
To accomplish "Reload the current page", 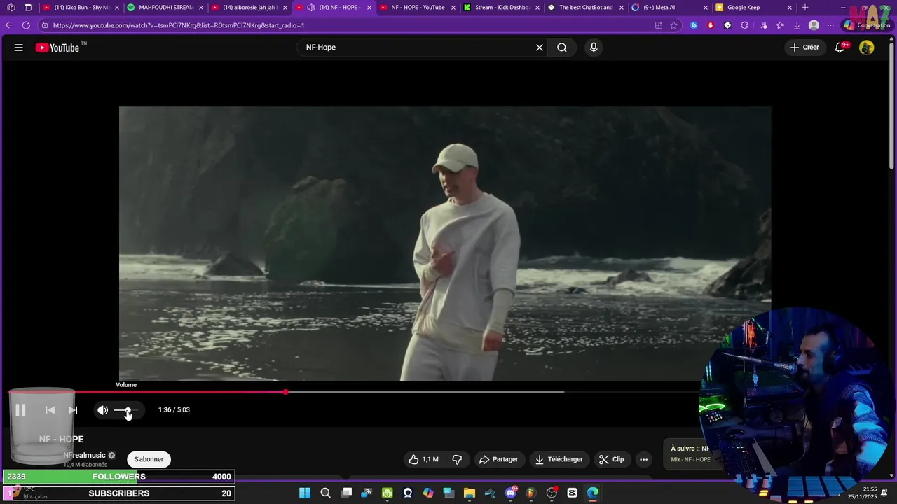I will tap(26, 25).
